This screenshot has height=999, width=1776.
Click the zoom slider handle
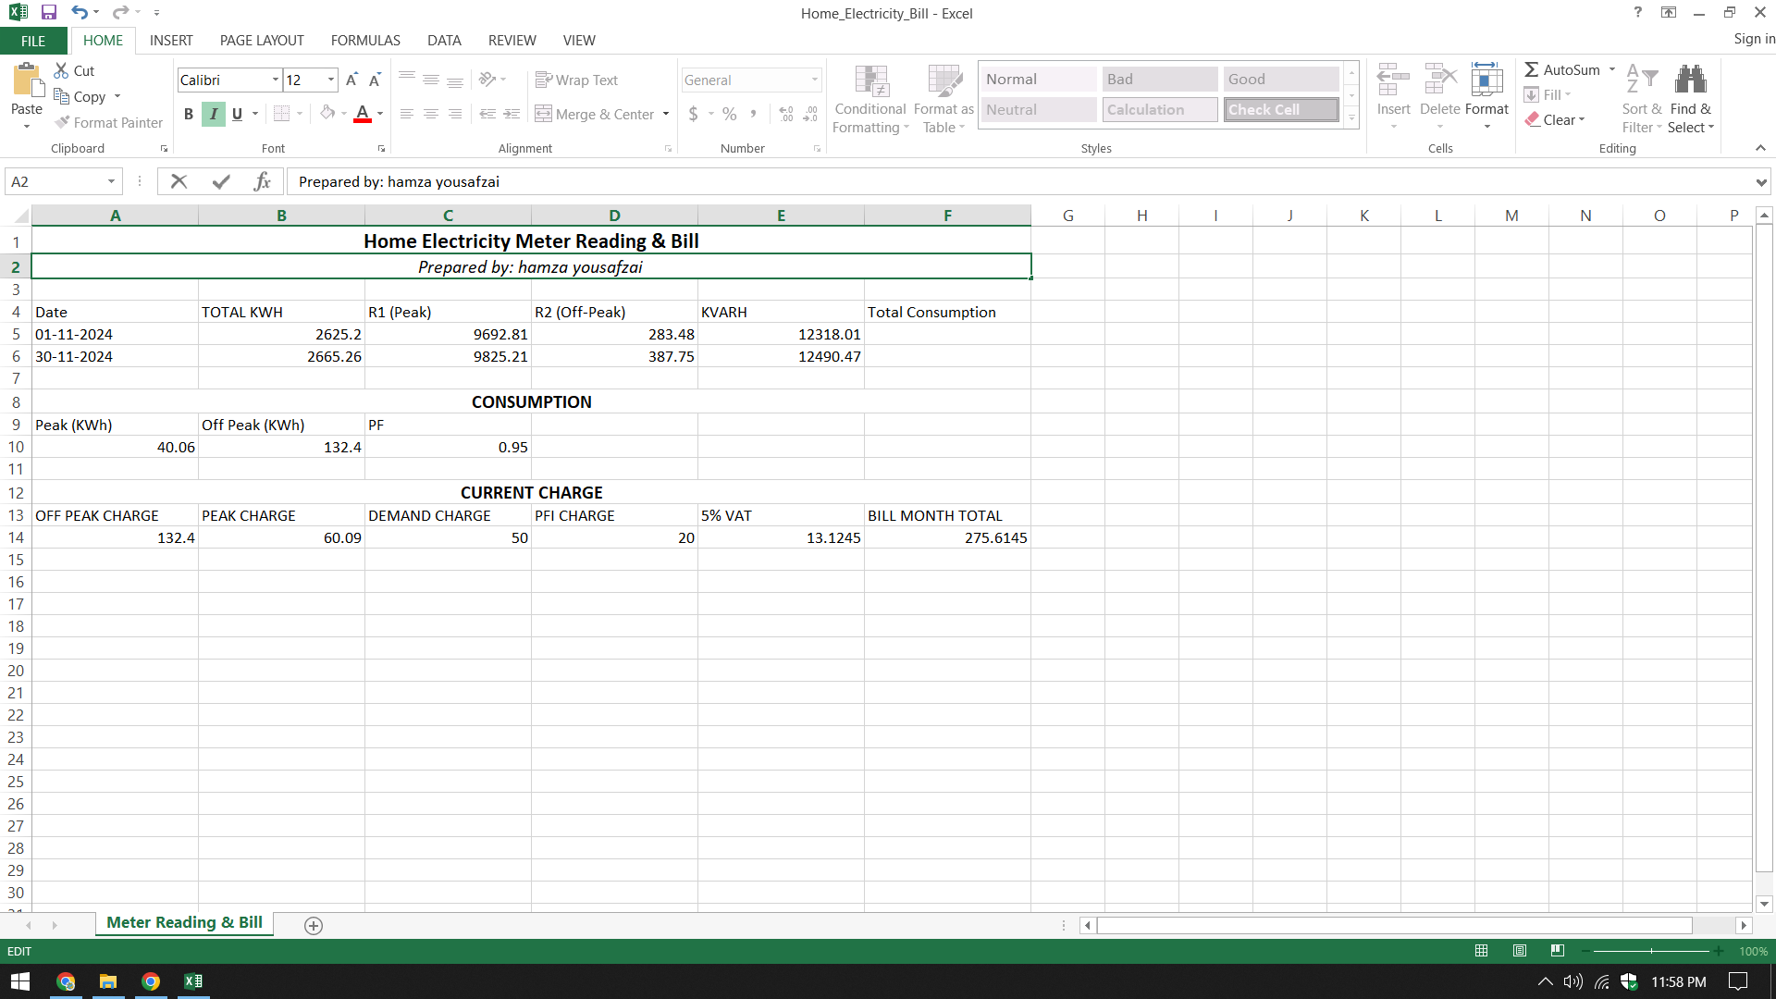tap(1651, 951)
